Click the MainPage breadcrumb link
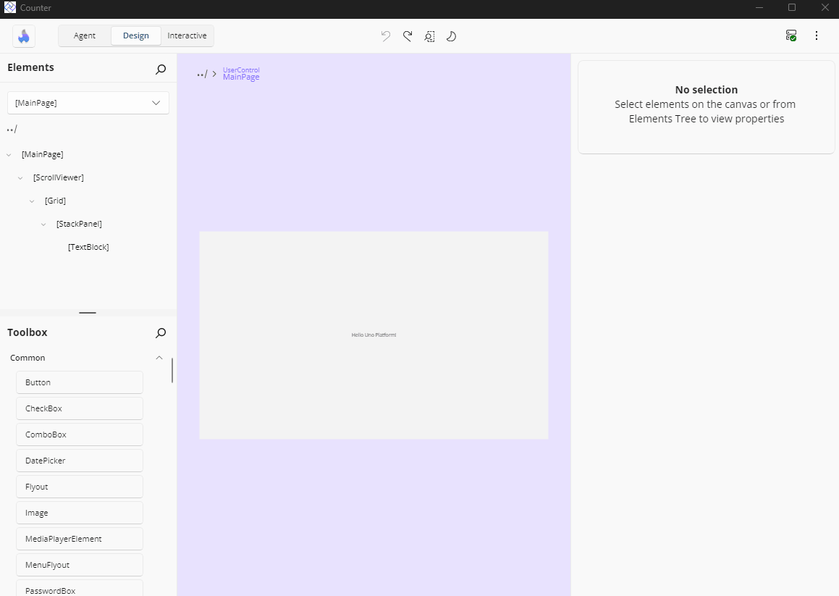Screen dimensions: 839x596 point(241,76)
